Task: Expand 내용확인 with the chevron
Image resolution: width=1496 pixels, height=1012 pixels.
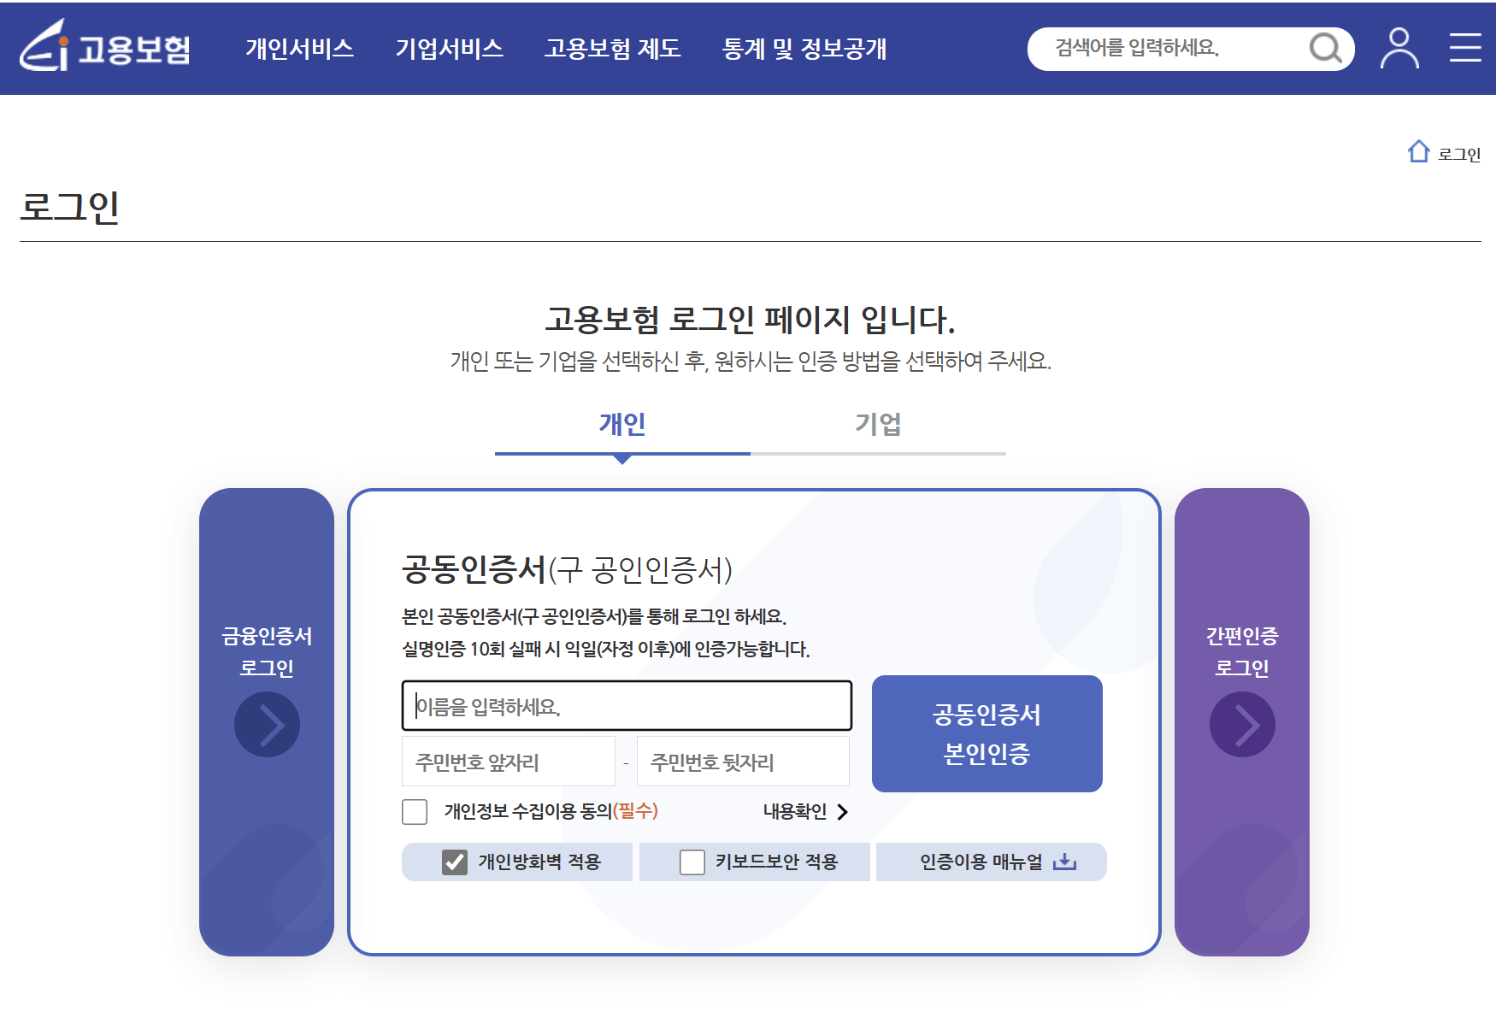Action: 844,813
